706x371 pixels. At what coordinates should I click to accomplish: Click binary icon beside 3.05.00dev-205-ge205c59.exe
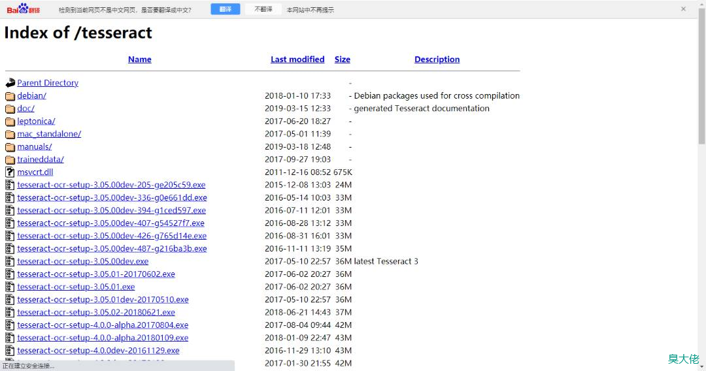pos(10,185)
